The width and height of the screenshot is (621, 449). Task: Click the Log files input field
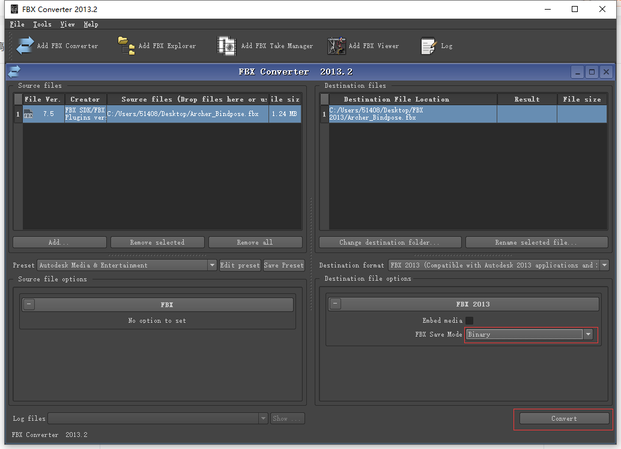click(x=153, y=418)
